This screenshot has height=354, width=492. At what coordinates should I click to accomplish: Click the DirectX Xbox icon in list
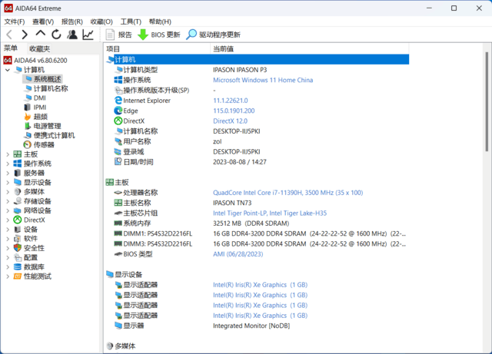pyautogui.click(x=118, y=121)
